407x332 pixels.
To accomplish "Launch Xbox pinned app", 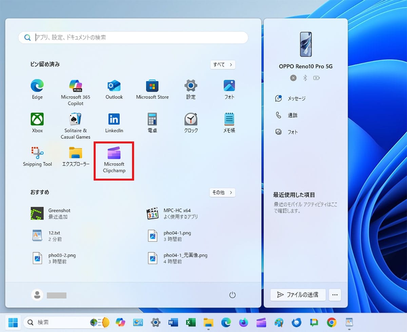I will (x=37, y=123).
